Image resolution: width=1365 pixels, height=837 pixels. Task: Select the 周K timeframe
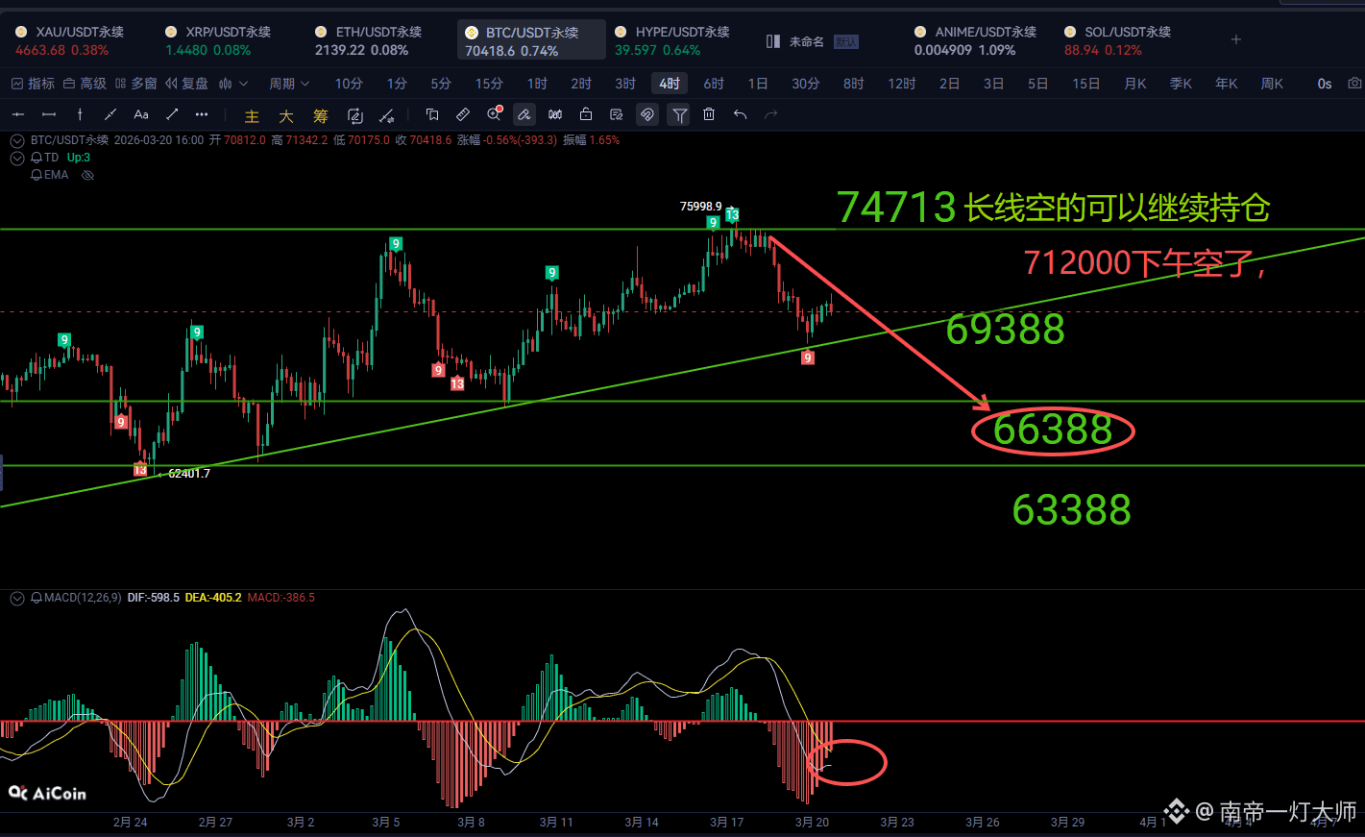tap(1273, 84)
